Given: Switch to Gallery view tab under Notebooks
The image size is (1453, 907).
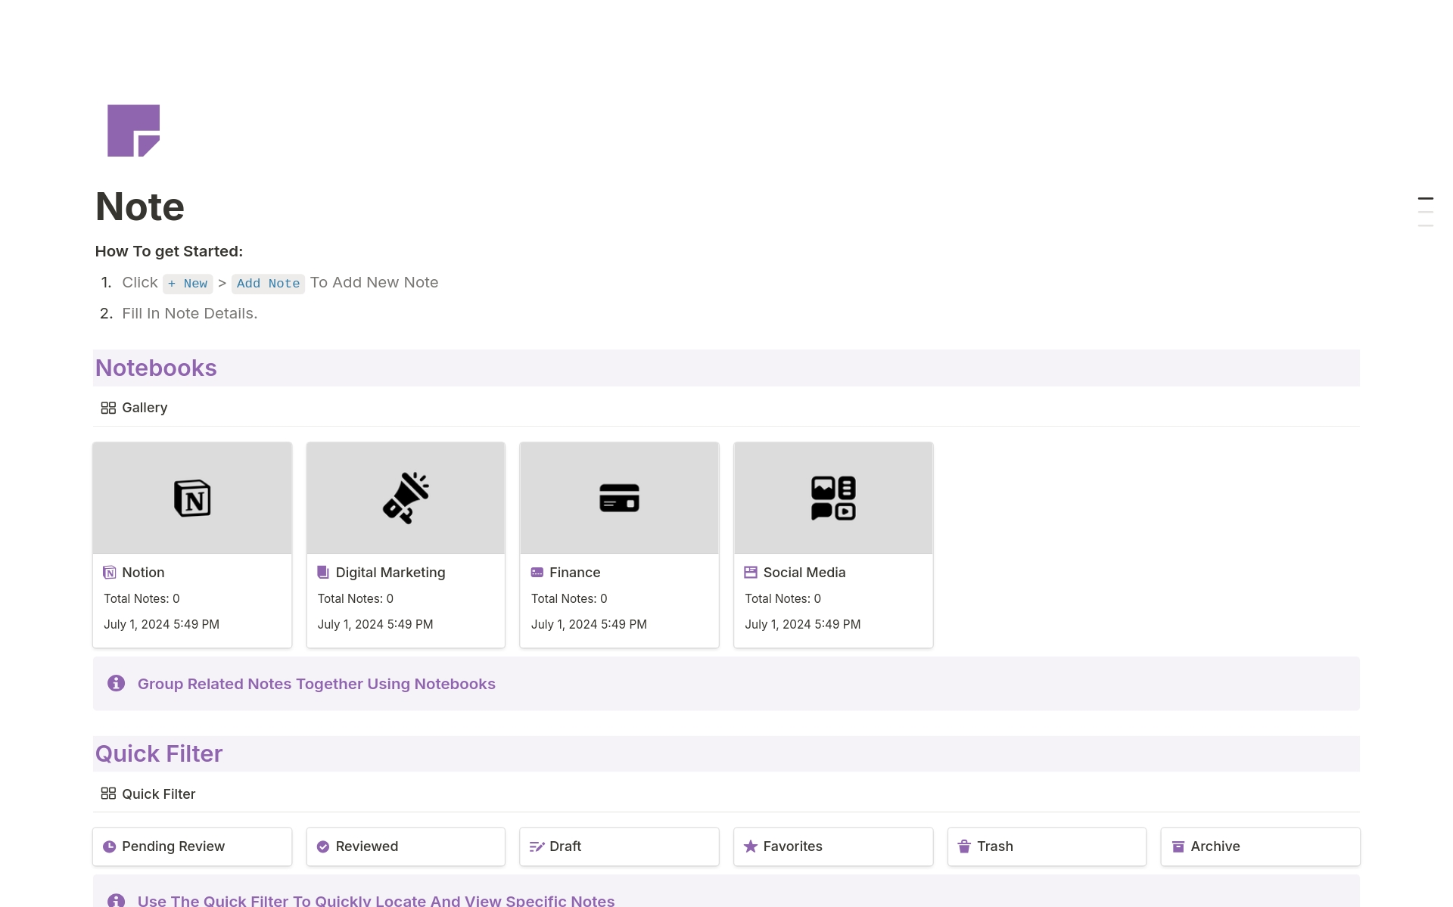Looking at the screenshot, I should coord(135,408).
